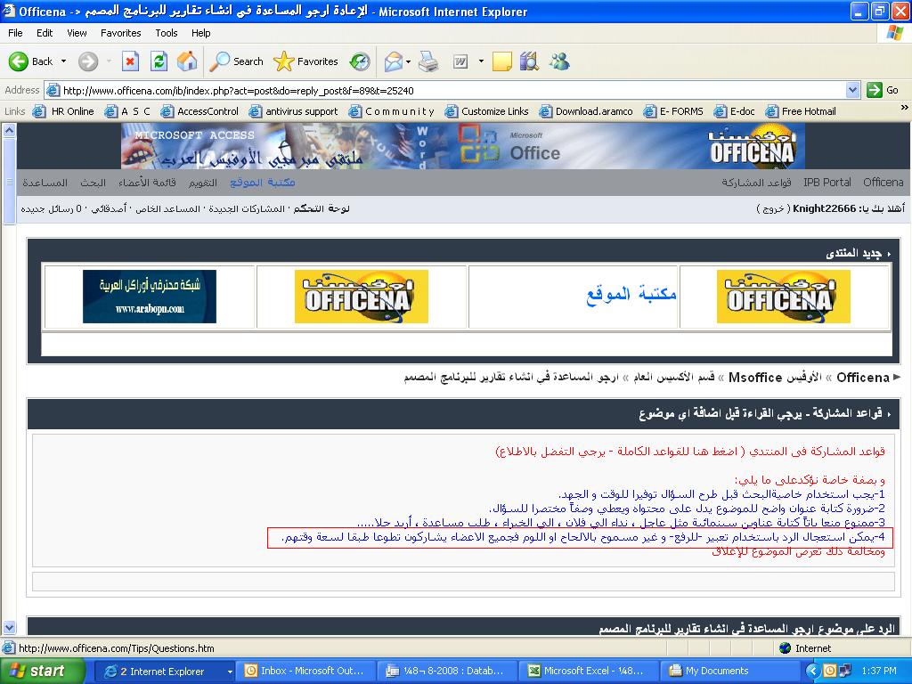
Task: Open Favorites star in toolbar
Action: click(x=305, y=61)
